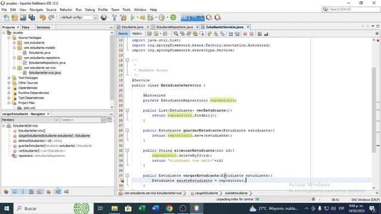Click the Shift Line Left icon

click(x=230, y=34)
